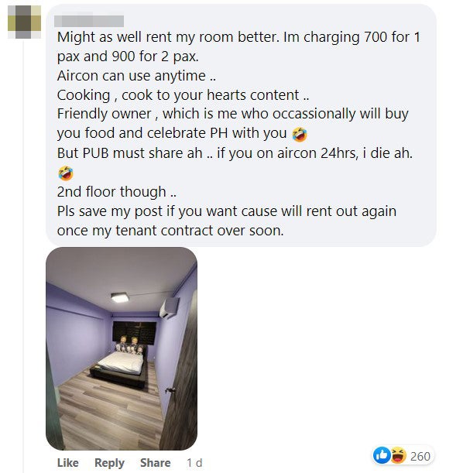Click the '2nd floor though ..' text line
Viewport: 470px width, 473px height.
tap(116, 192)
